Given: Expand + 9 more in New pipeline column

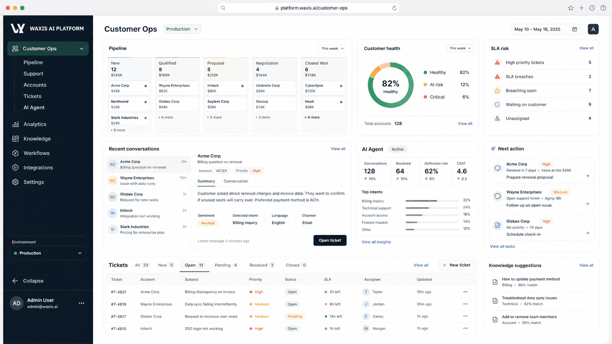Looking at the screenshot, I should click(x=118, y=130).
